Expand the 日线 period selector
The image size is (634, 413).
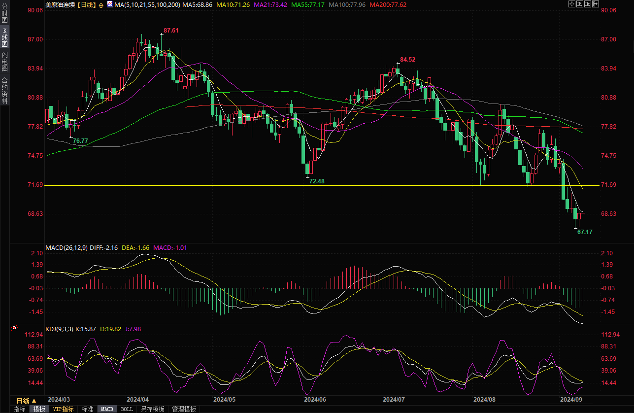(x=27, y=400)
